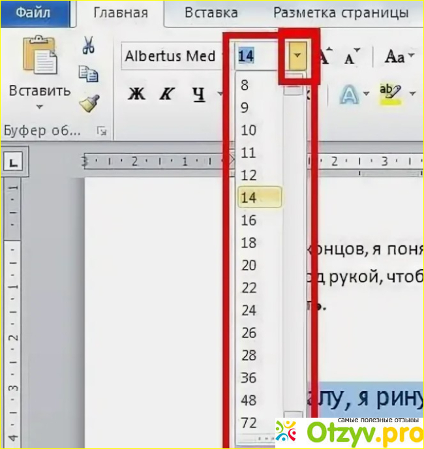
Task: Click the Grow Font icon
Action: 326,57
